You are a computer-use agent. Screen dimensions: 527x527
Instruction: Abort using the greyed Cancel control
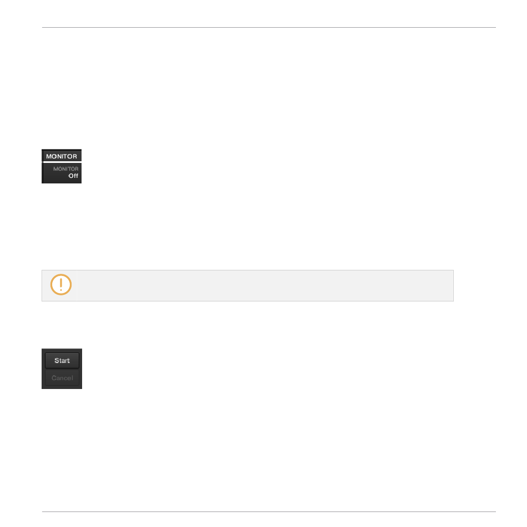[x=62, y=378]
